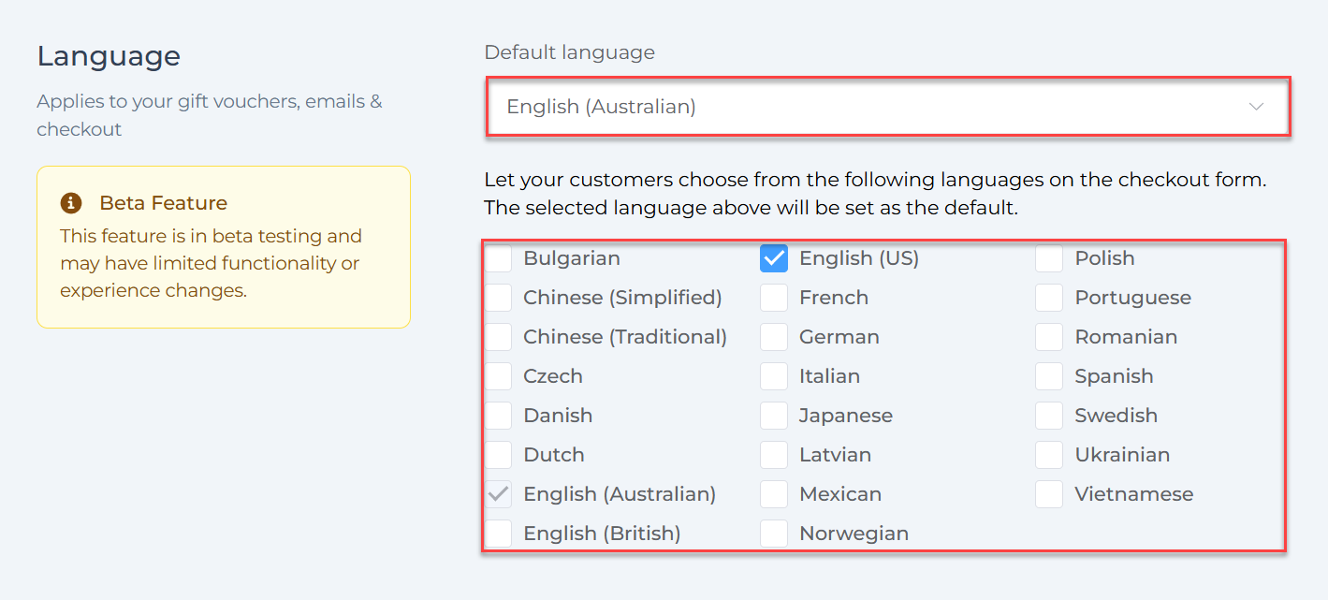This screenshot has height=600, width=1328.
Task: Enable the Bulgarian checkbox
Action: (499, 258)
